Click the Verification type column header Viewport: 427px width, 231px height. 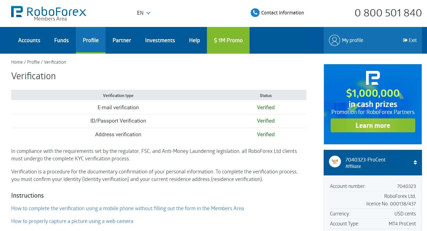pyautogui.click(x=118, y=95)
